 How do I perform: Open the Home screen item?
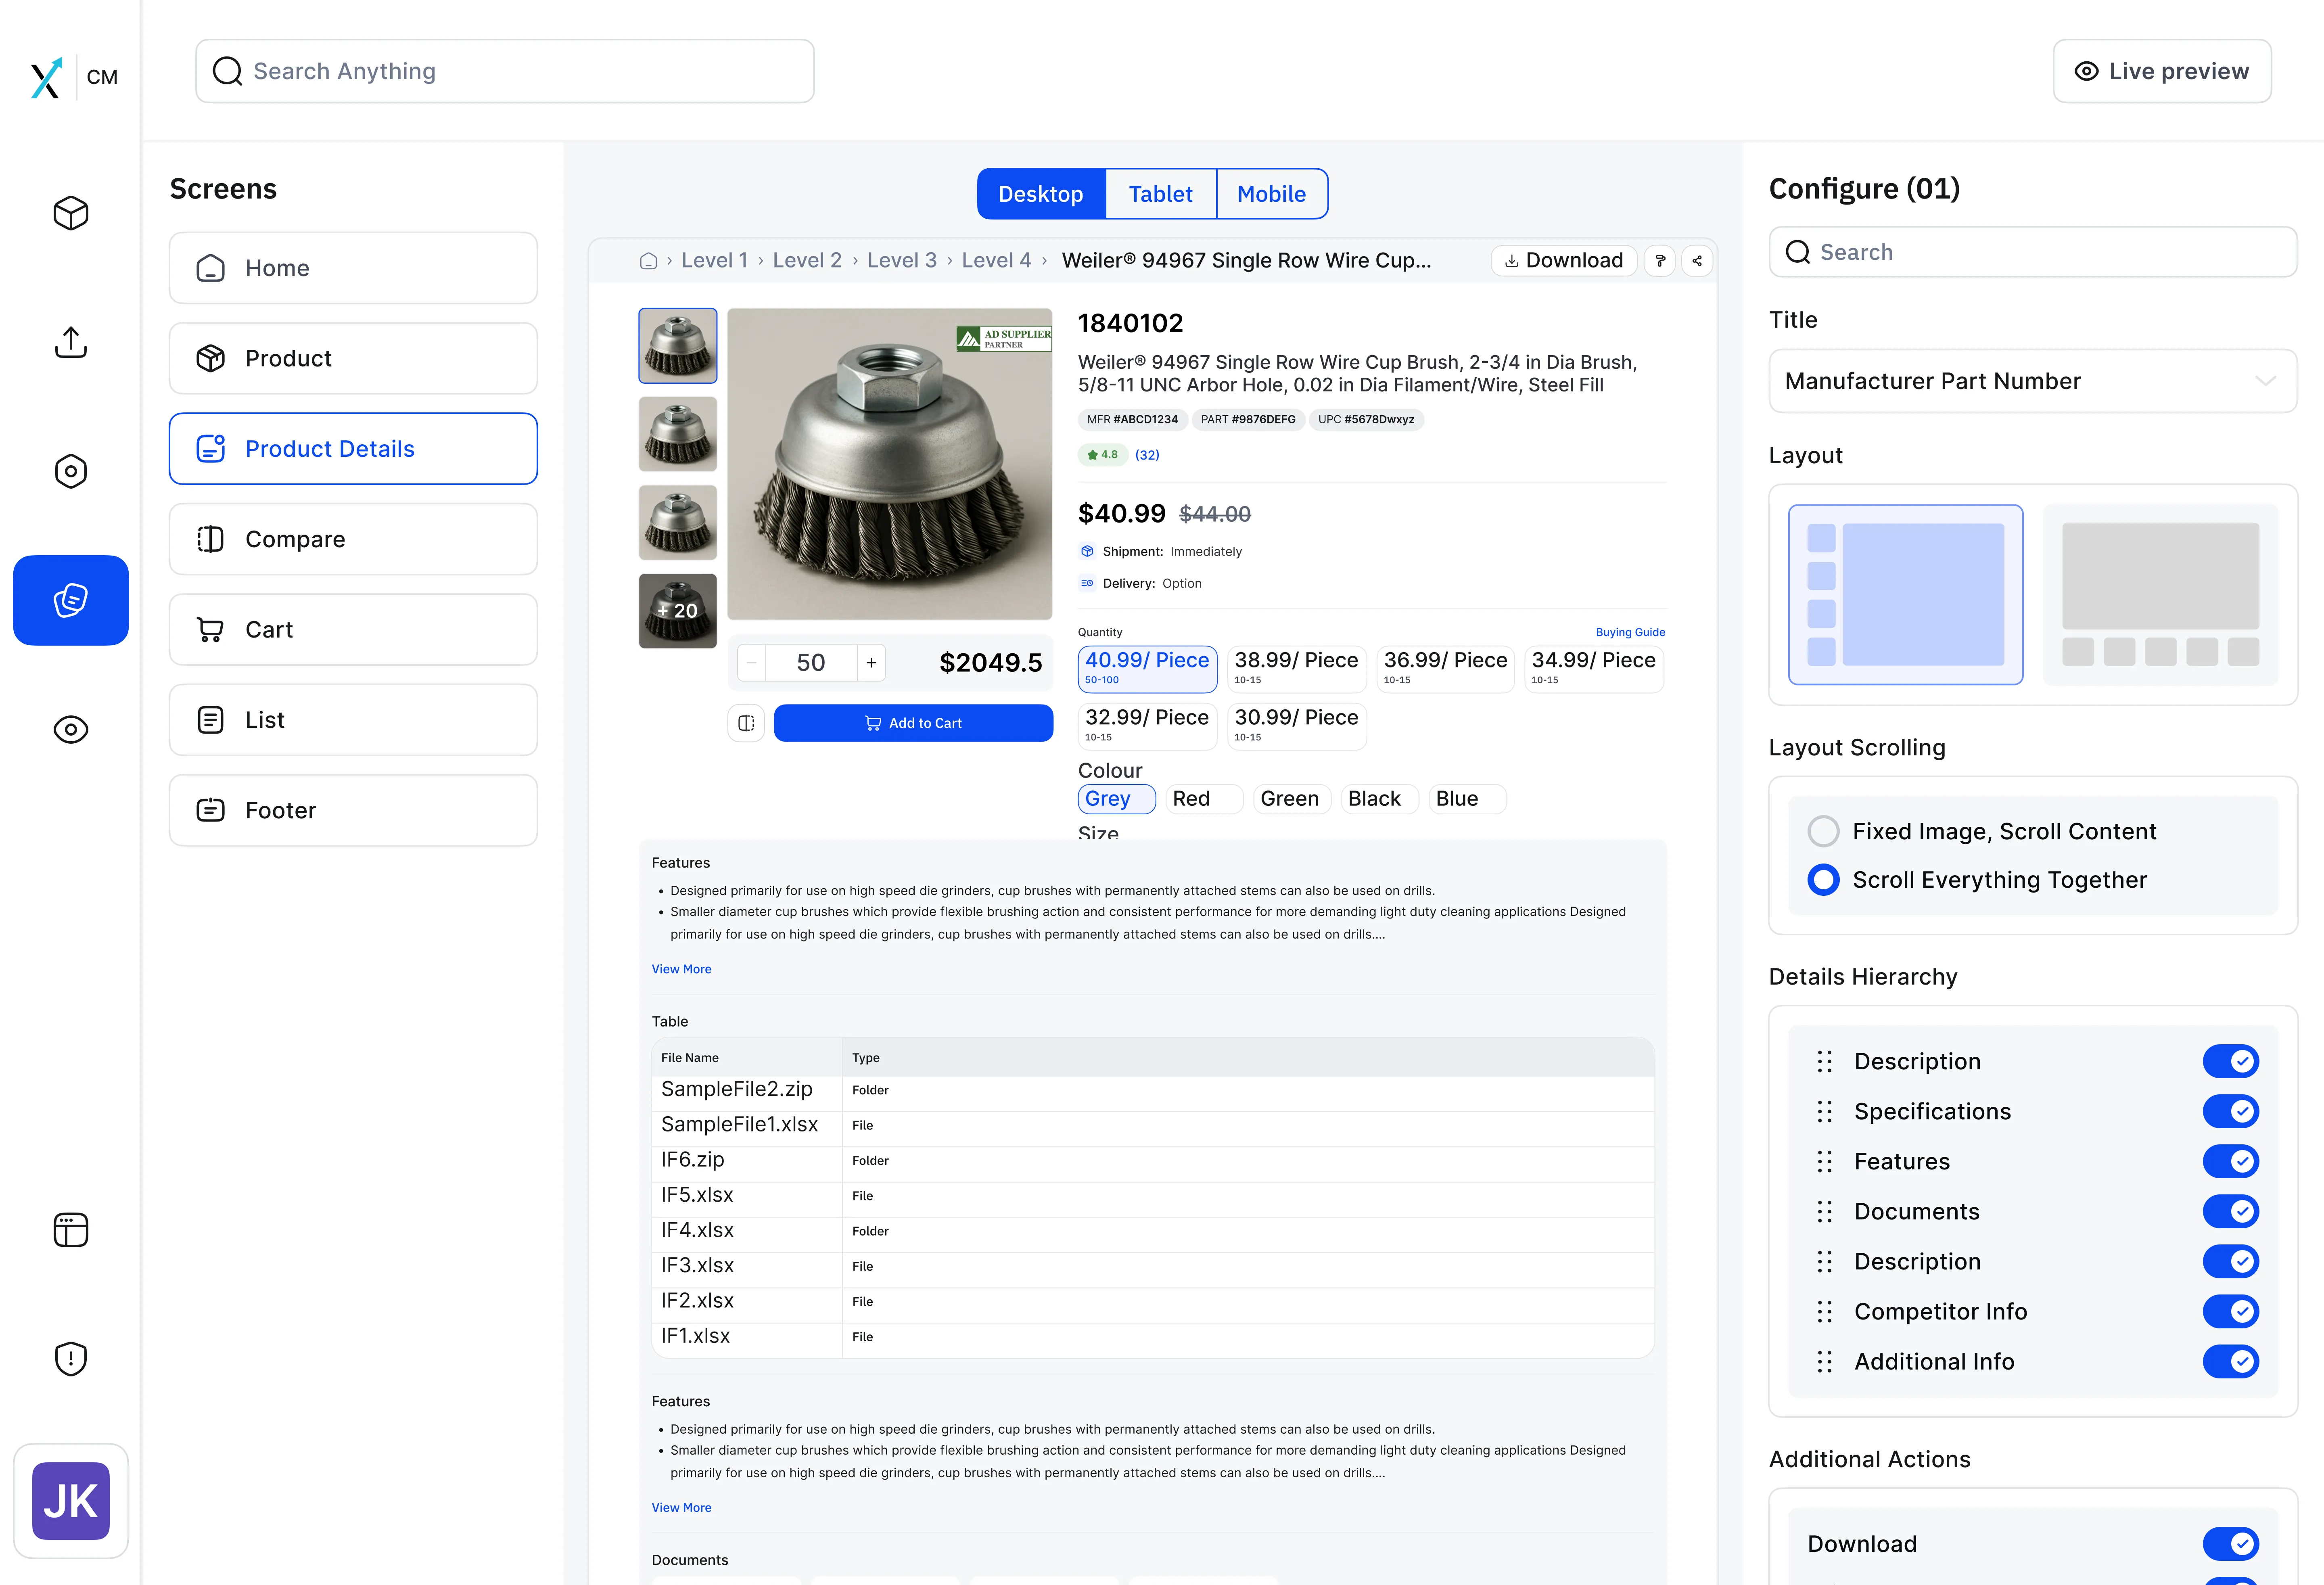tap(353, 268)
